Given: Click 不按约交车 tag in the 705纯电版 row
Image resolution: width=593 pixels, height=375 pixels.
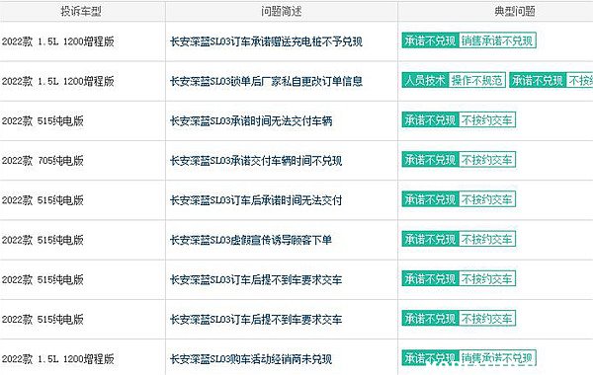Looking at the screenshot, I should (x=487, y=159).
